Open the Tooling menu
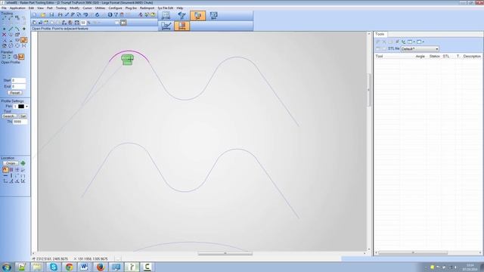This screenshot has height=272, width=484. tap(61, 8)
